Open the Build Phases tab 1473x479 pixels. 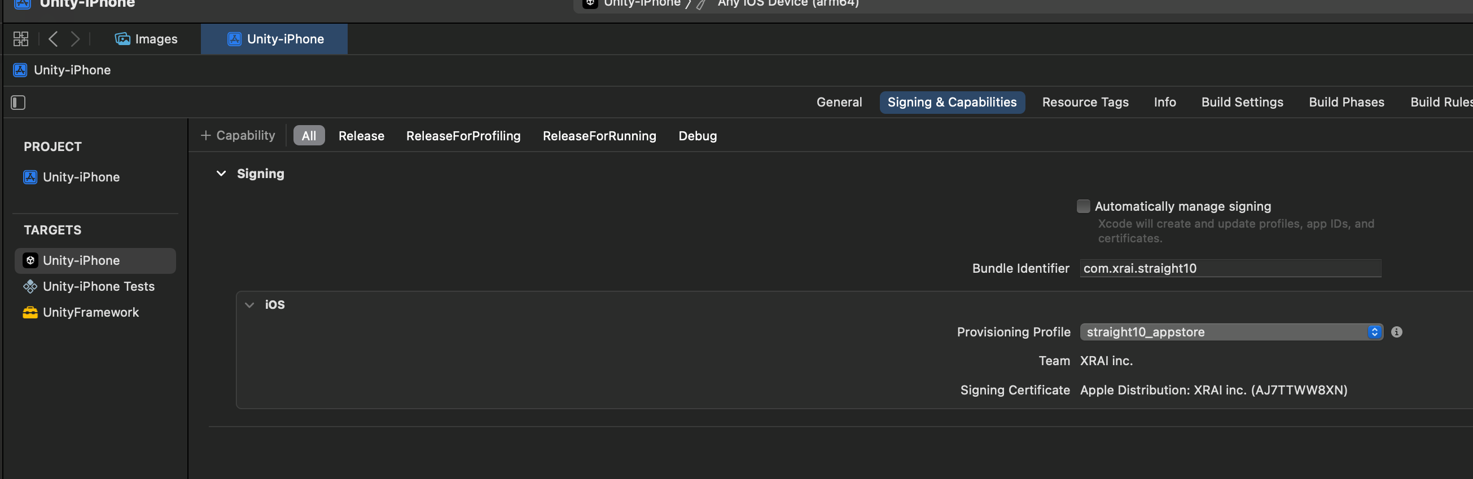(x=1347, y=102)
